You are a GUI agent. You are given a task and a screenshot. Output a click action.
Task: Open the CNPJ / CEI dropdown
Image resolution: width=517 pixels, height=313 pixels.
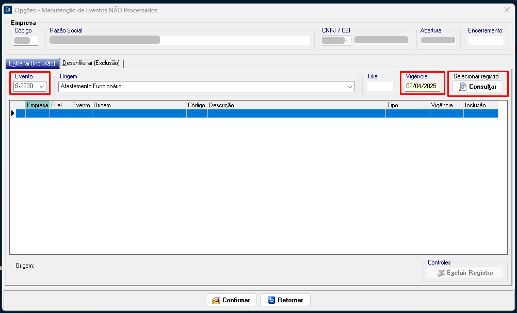coord(347,40)
